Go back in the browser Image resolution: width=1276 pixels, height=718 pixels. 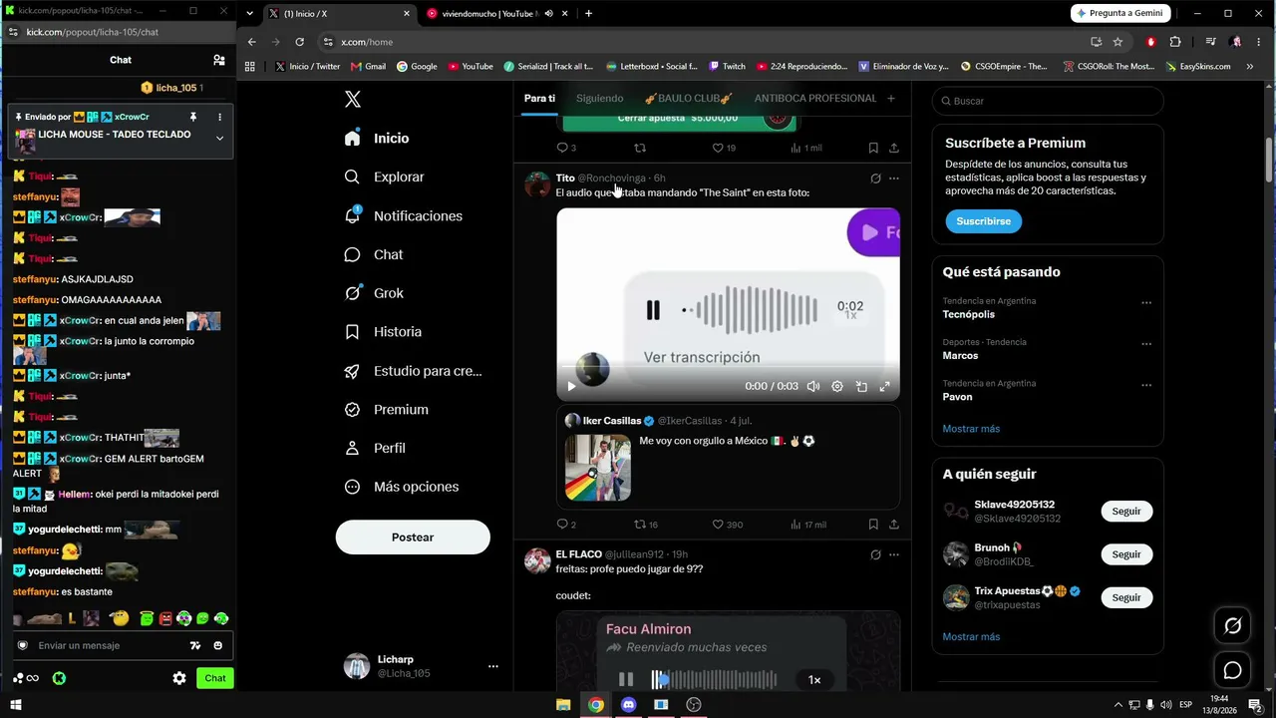(x=251, y=42)
